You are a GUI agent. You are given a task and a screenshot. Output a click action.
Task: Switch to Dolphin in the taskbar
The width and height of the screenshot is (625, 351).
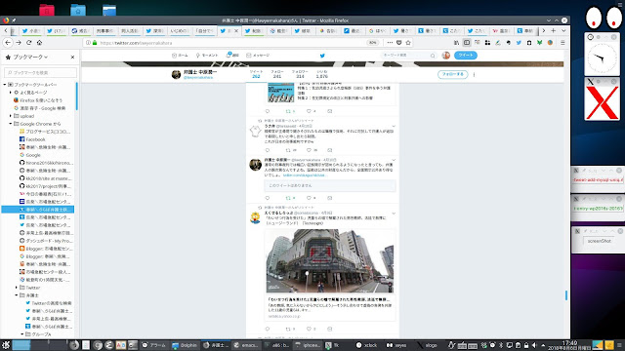(x=185, y=345)
